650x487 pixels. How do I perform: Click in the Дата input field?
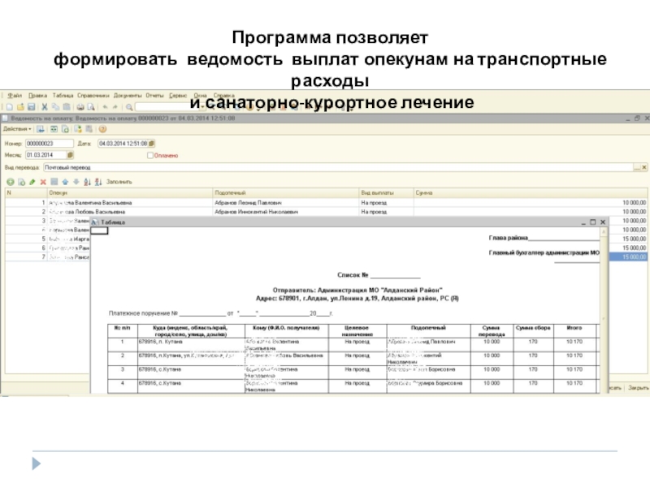pyautogui.click(x=123, y=144)
